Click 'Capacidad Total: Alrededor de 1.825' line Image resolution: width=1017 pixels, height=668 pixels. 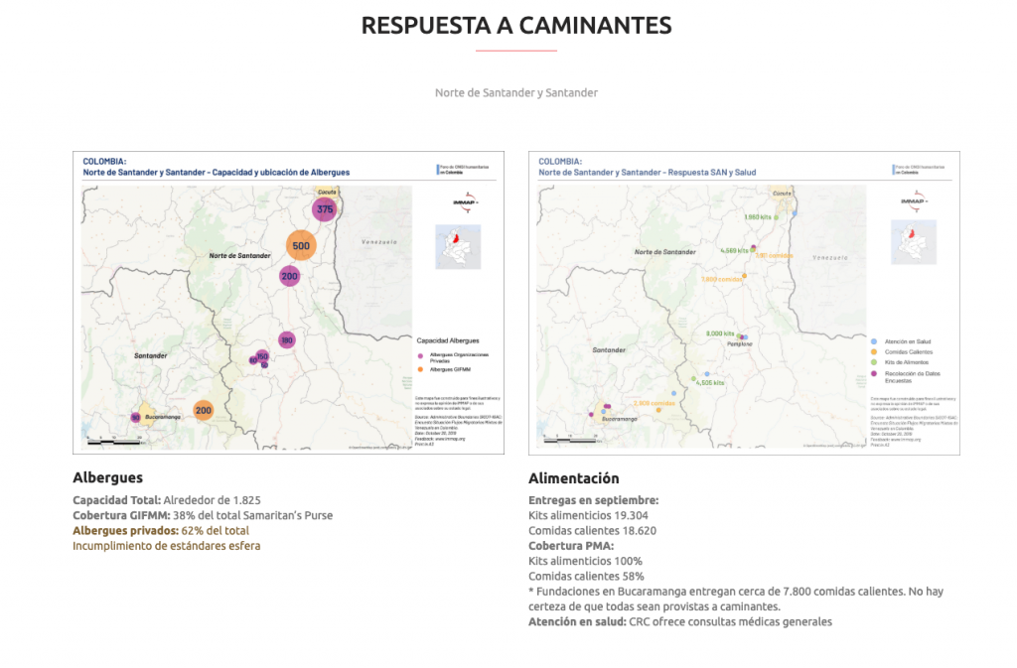167,500
